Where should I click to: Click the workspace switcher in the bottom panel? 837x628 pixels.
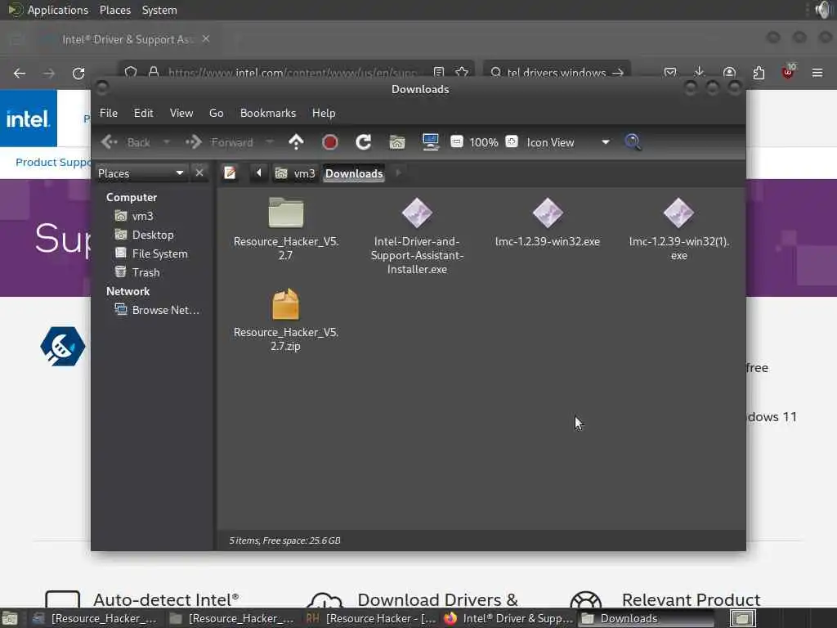(x=742, y=618)
